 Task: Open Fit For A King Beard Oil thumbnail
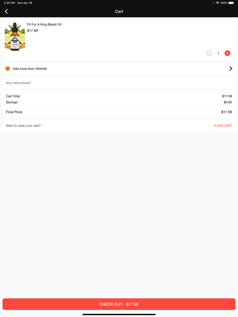coord(15,37)
